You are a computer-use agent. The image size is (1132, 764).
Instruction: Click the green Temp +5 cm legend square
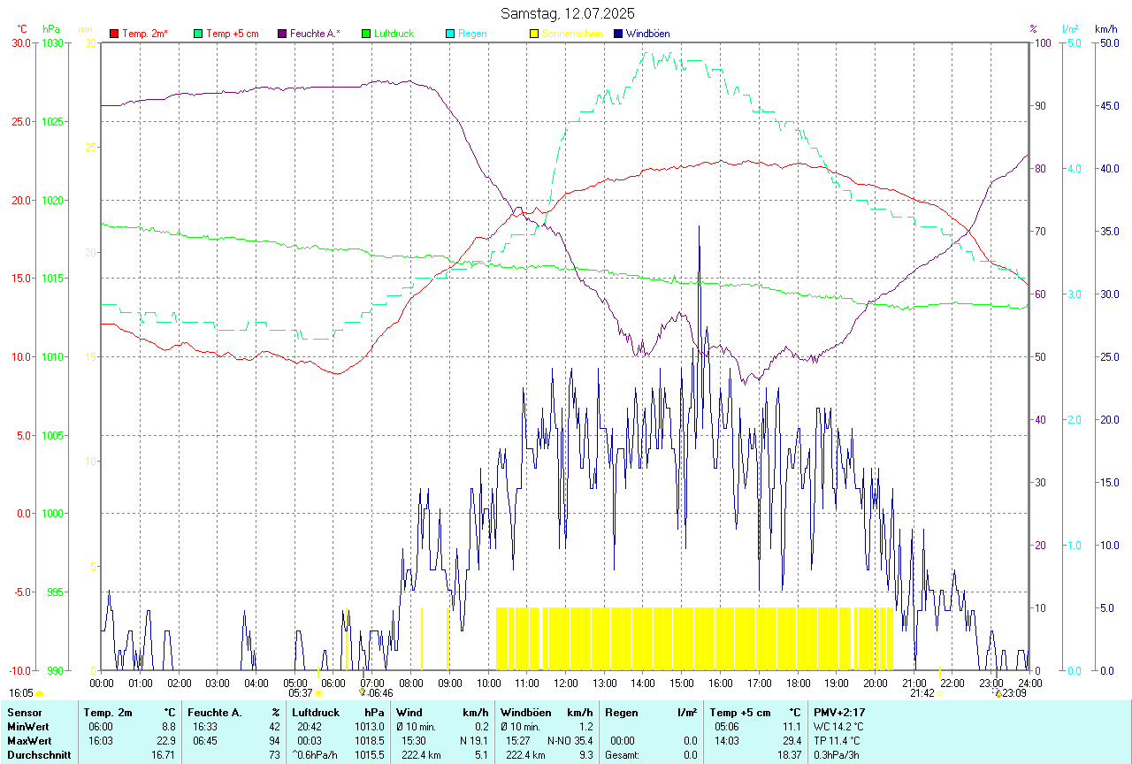coord(198,34)
